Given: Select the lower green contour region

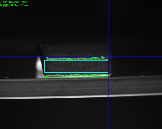Looking at the screenshot, I should coord(76,75).
